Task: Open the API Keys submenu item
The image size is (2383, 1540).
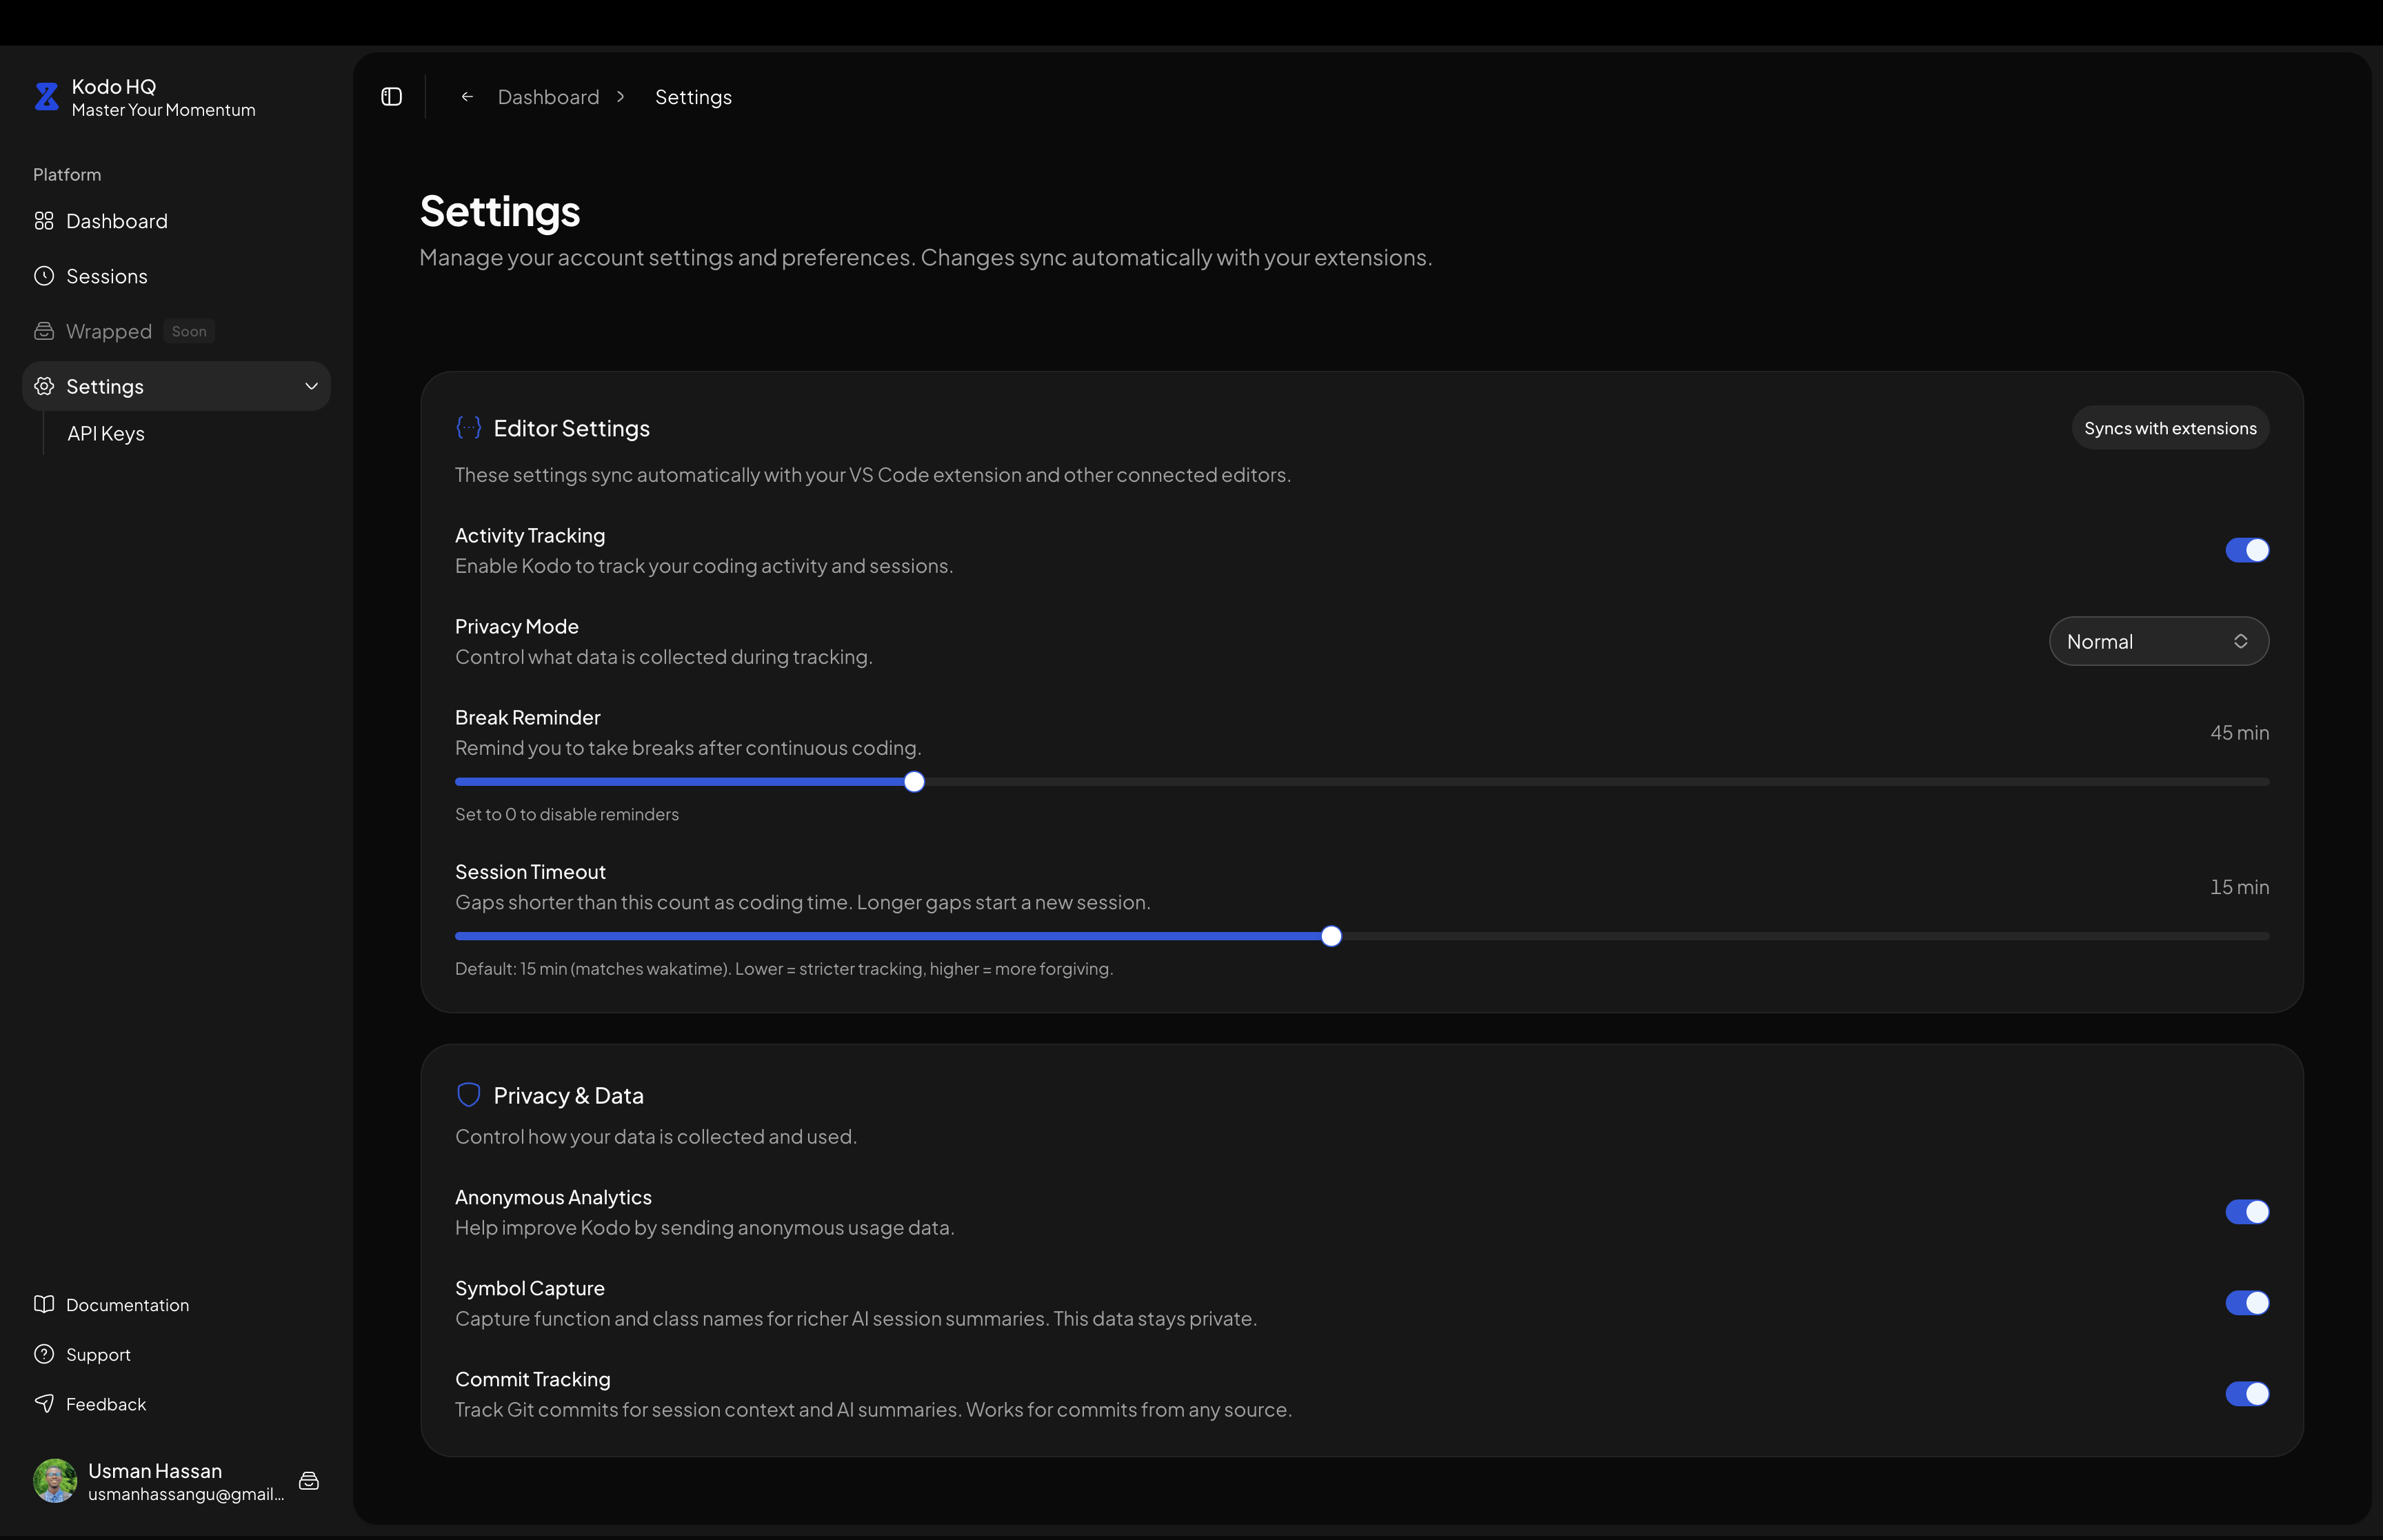Action: click(106, 434)
